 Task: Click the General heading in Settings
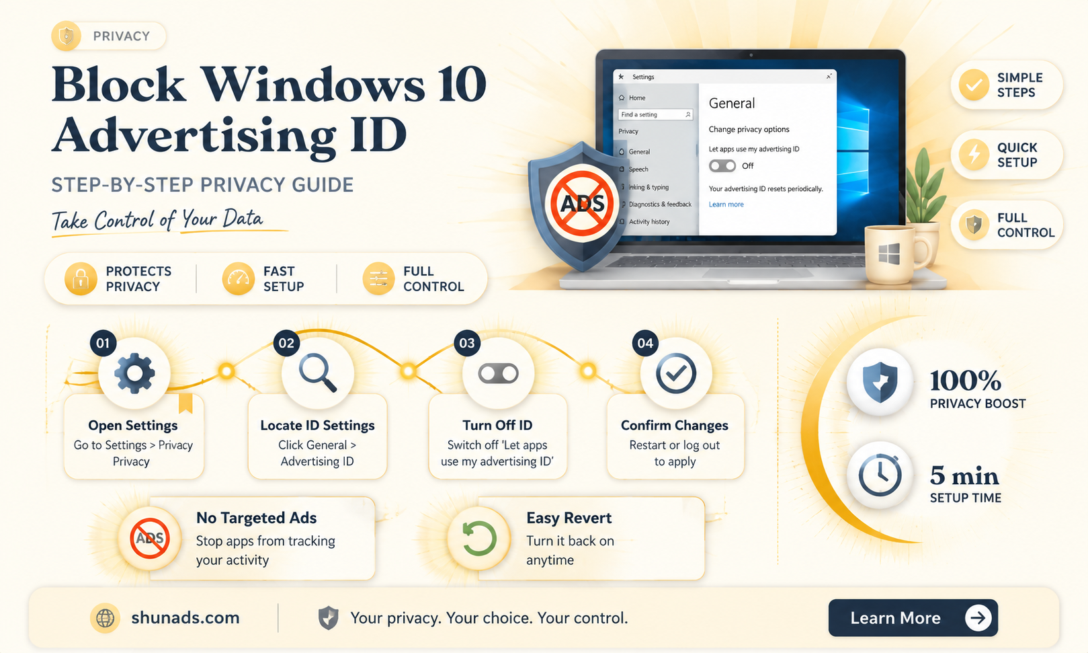pyautogui.click(x=732, y=104)
